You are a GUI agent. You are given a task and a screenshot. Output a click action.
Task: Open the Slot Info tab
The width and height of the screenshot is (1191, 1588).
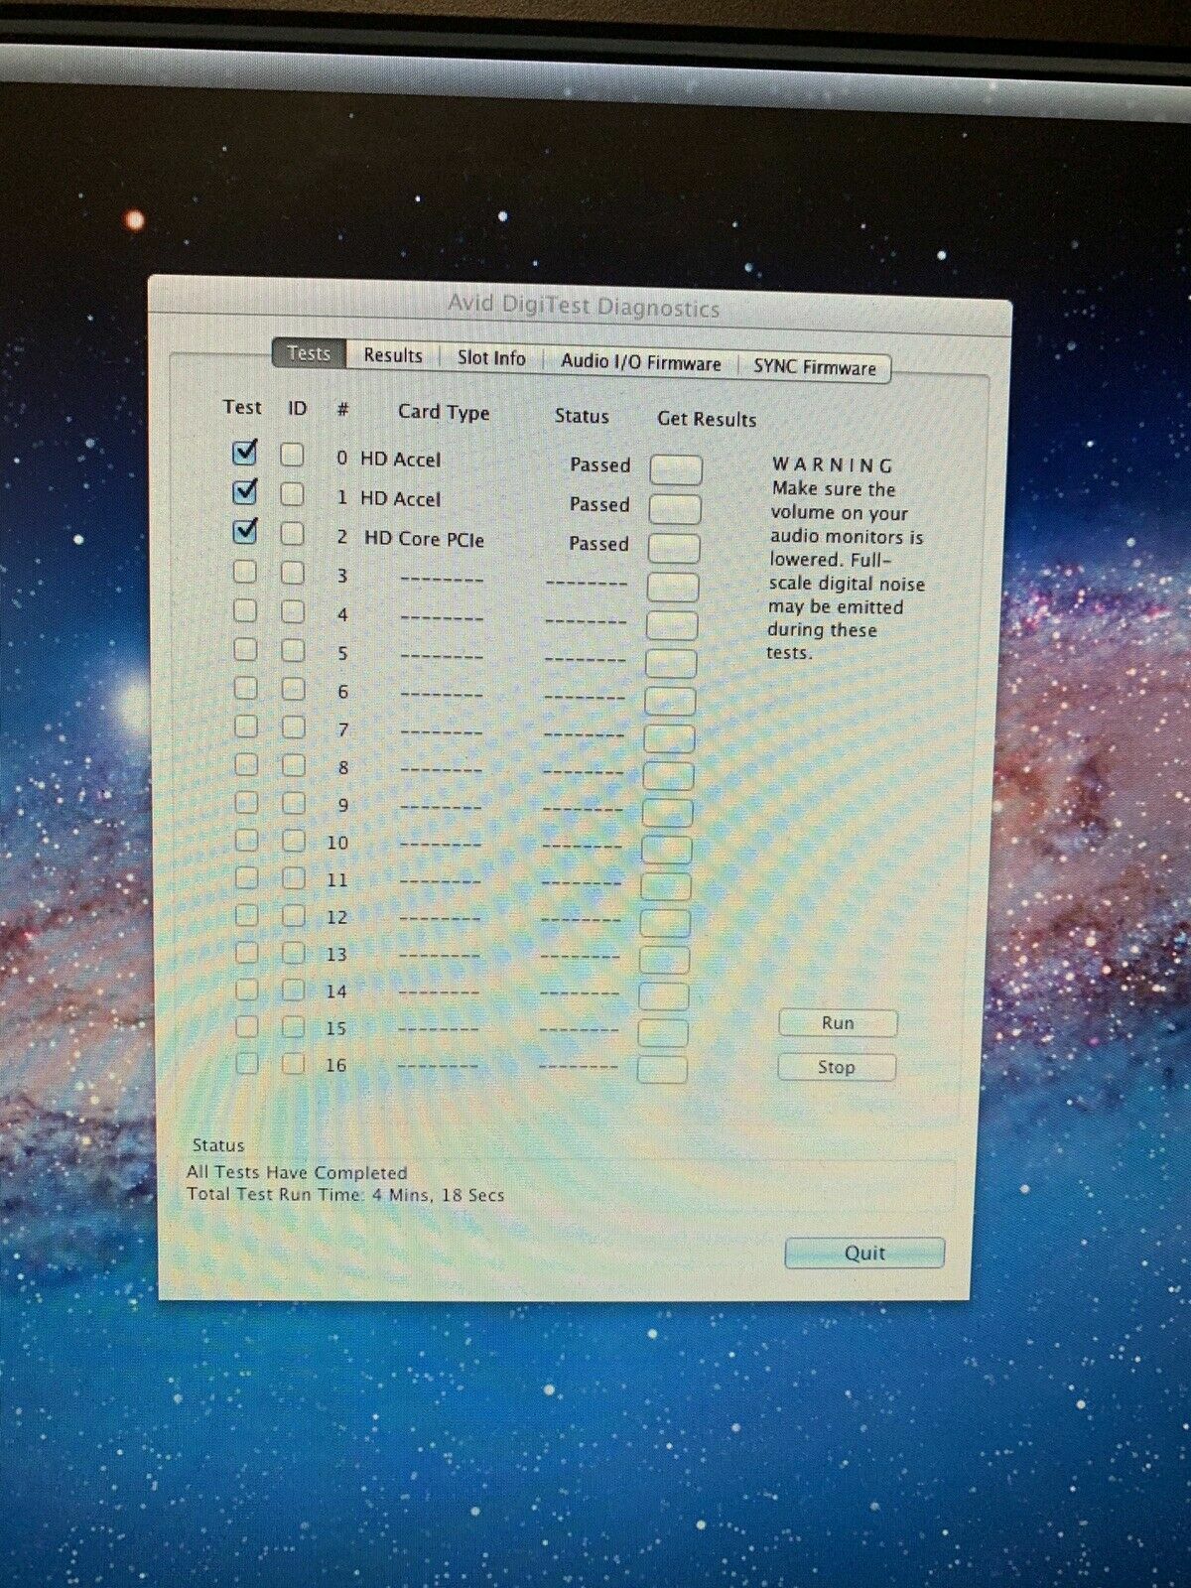tap(491, 358)
